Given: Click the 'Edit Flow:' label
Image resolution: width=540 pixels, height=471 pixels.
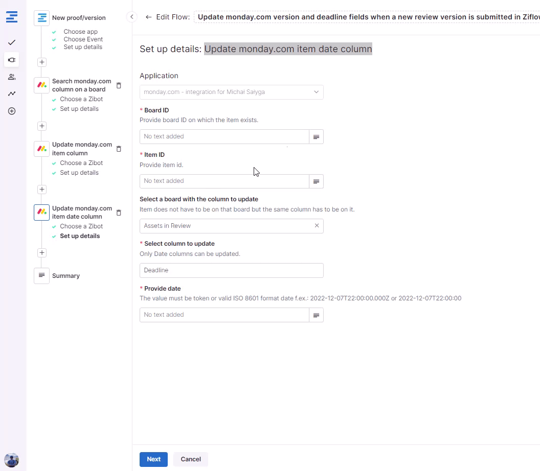Looking at the screenshot, I should click(173, 17).
